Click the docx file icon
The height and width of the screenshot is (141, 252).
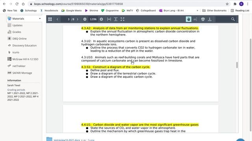49,139
